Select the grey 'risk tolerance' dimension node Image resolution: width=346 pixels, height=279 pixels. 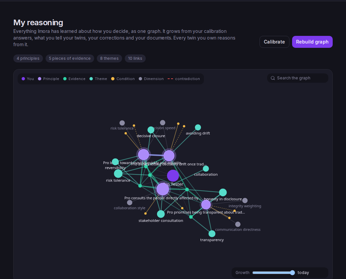(x=122, y=123)
